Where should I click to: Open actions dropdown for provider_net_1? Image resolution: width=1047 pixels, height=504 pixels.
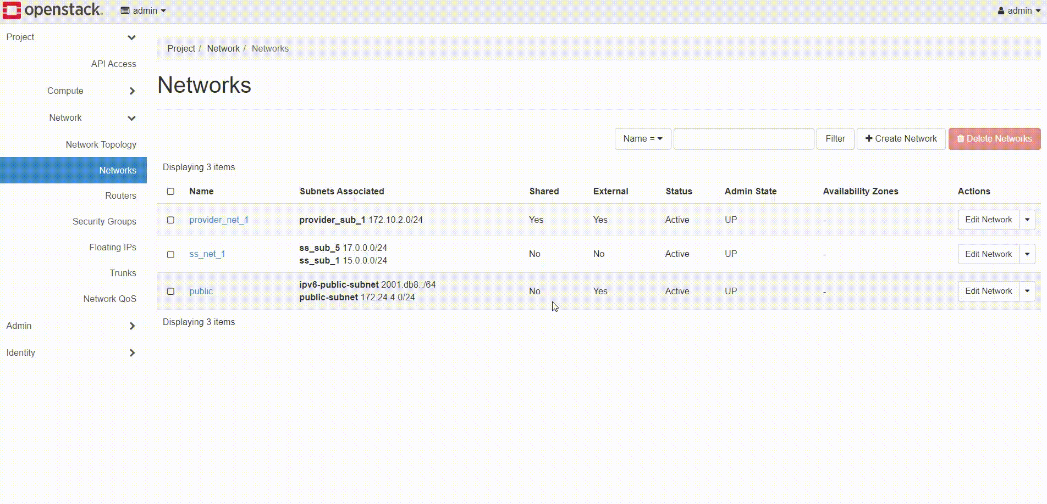(x=1027, y=220)
